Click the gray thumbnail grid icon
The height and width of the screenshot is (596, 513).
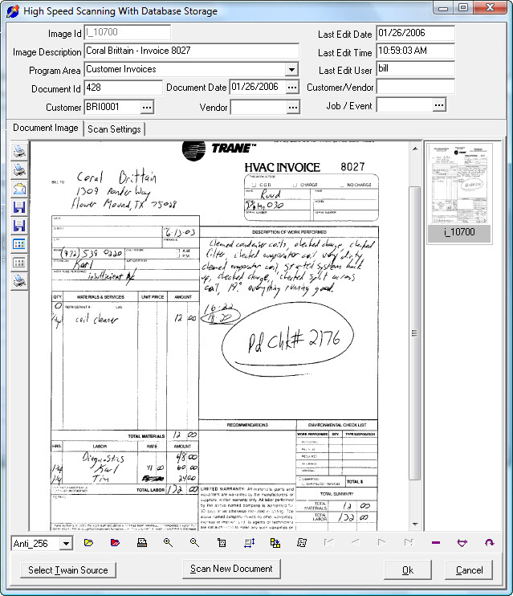(x=19, y=263)
